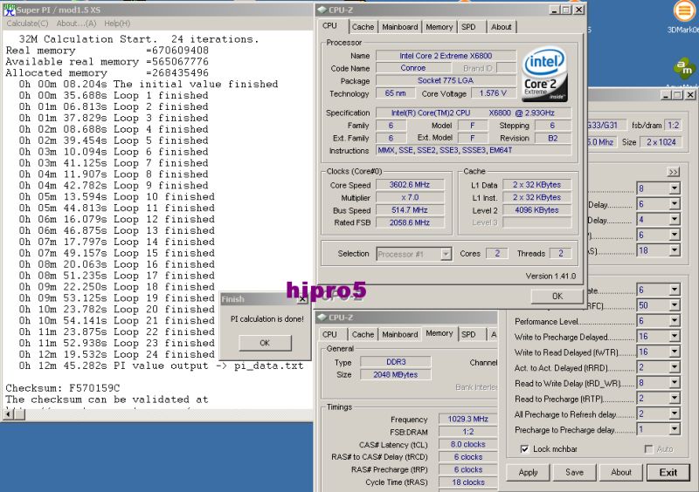Image resolution: width=699 pixels, height=492 pixels.
Task: Click the Apply button in the timings tool
Action: [x=529, y=473]
